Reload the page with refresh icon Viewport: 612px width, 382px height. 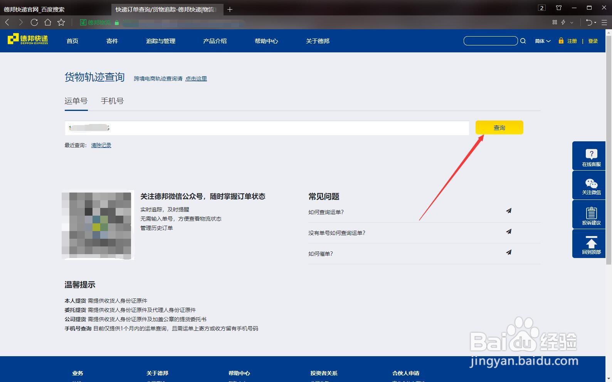coord(34,22)
